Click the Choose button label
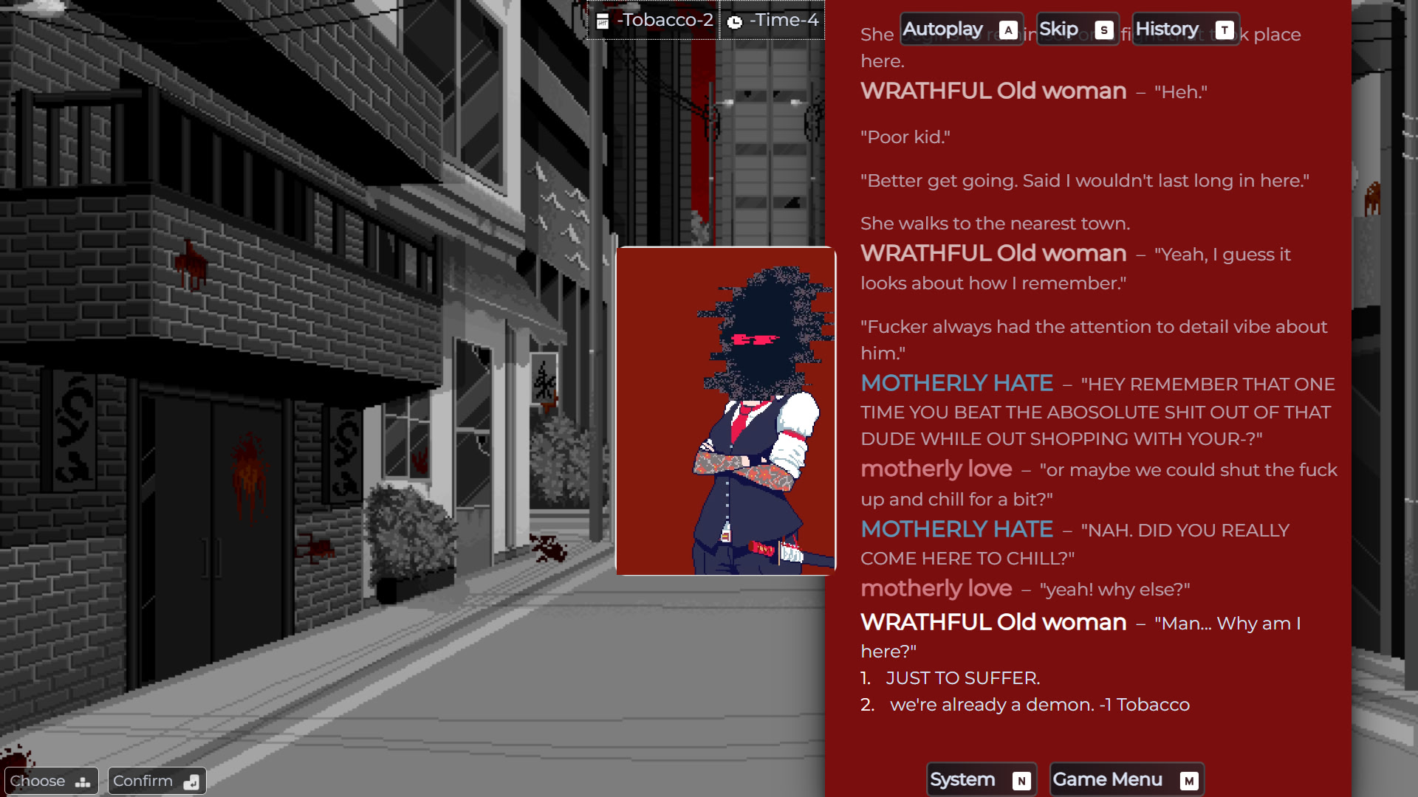Viewport: 1418px width, 797px height. (38, 781)
